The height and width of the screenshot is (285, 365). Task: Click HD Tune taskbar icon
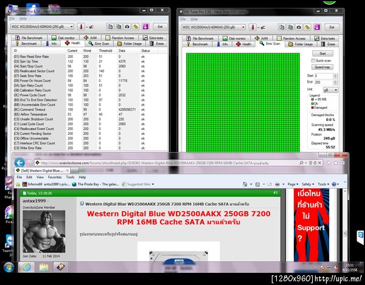[x=61, y=267]
